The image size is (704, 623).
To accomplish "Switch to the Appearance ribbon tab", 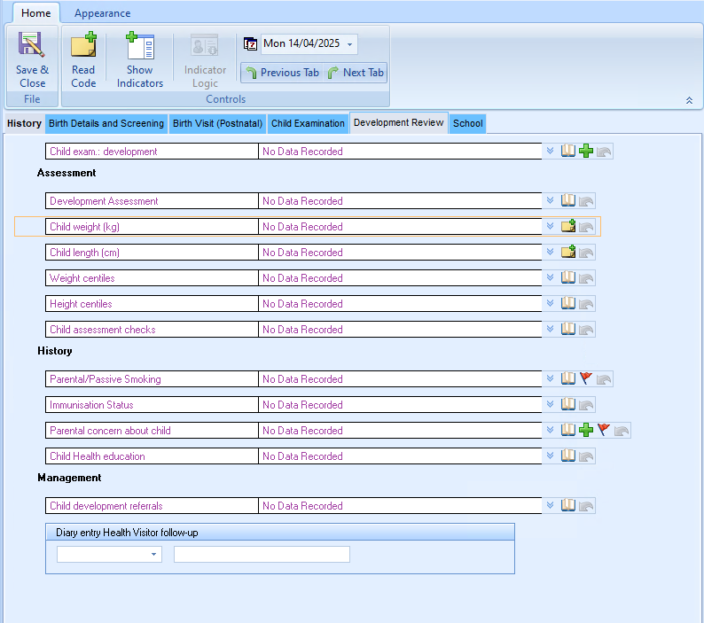I will [x=102, y=13].
